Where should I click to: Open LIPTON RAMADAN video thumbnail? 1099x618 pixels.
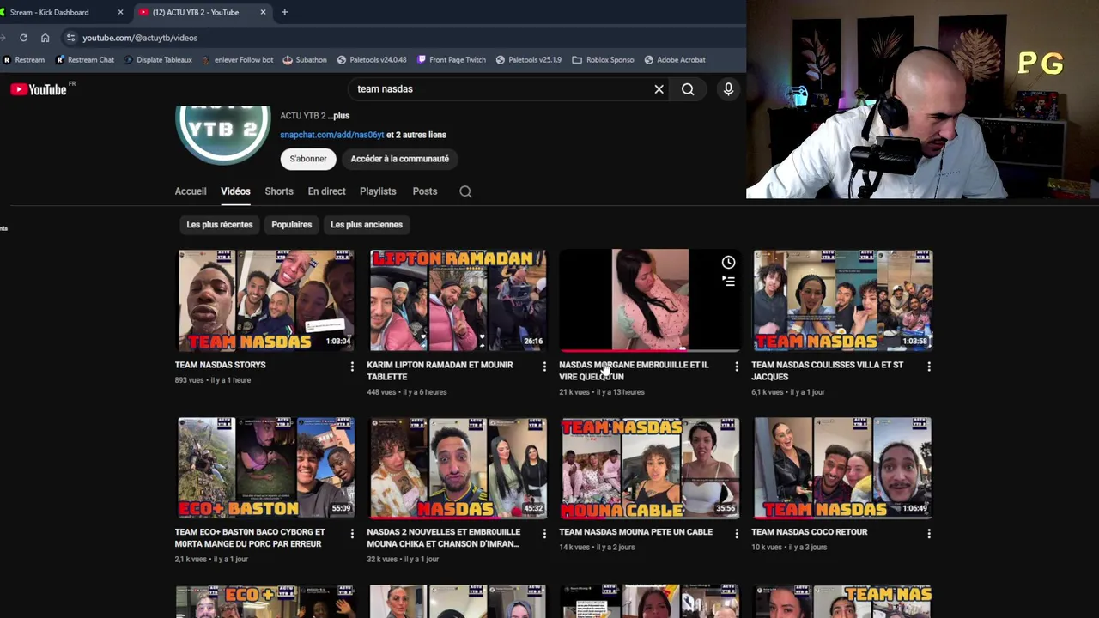[458, 300]
